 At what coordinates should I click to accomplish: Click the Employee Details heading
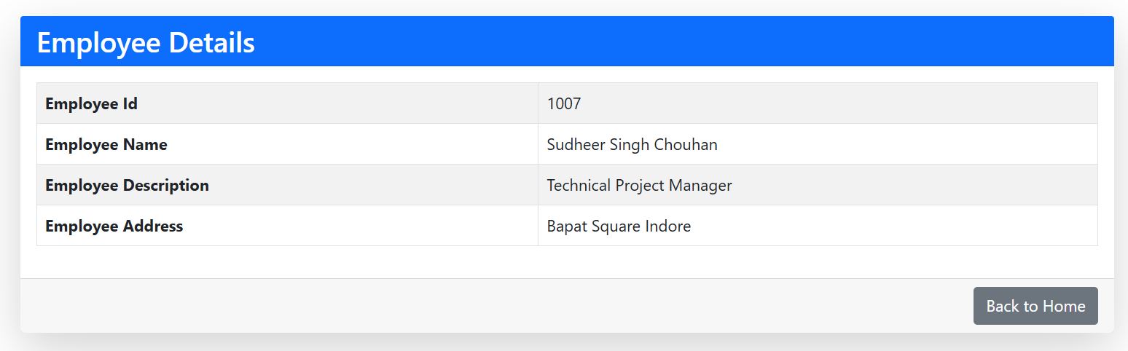[x=146, y=43]
